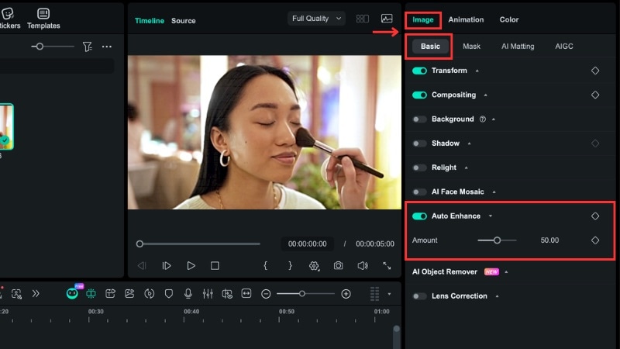Click the green split clip icon

click(x=91, y=294)
